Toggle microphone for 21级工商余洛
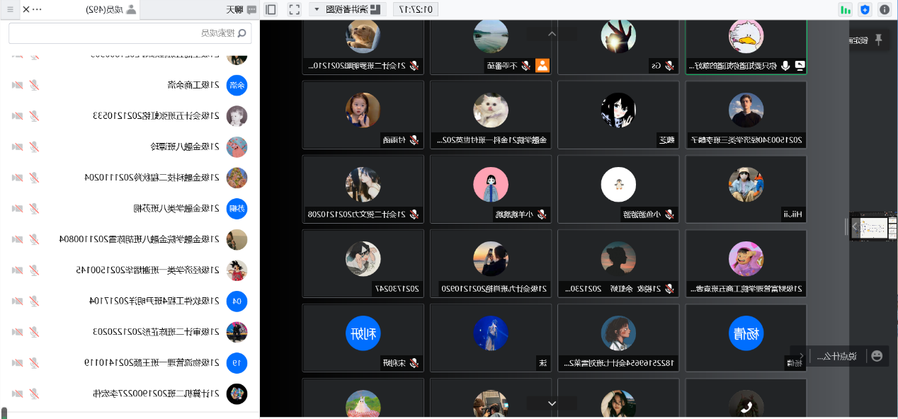The height and width of the screenshot is (419, 898). [x=34, y=85]
